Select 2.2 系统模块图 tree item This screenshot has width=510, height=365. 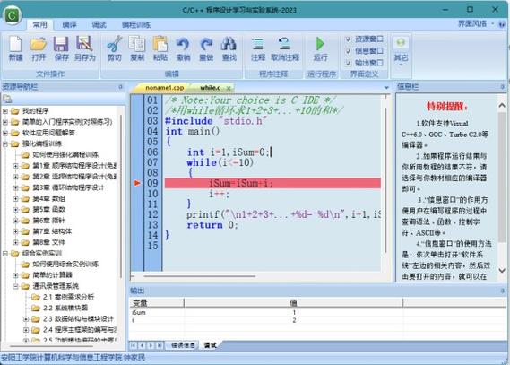(x=65, y=308)
